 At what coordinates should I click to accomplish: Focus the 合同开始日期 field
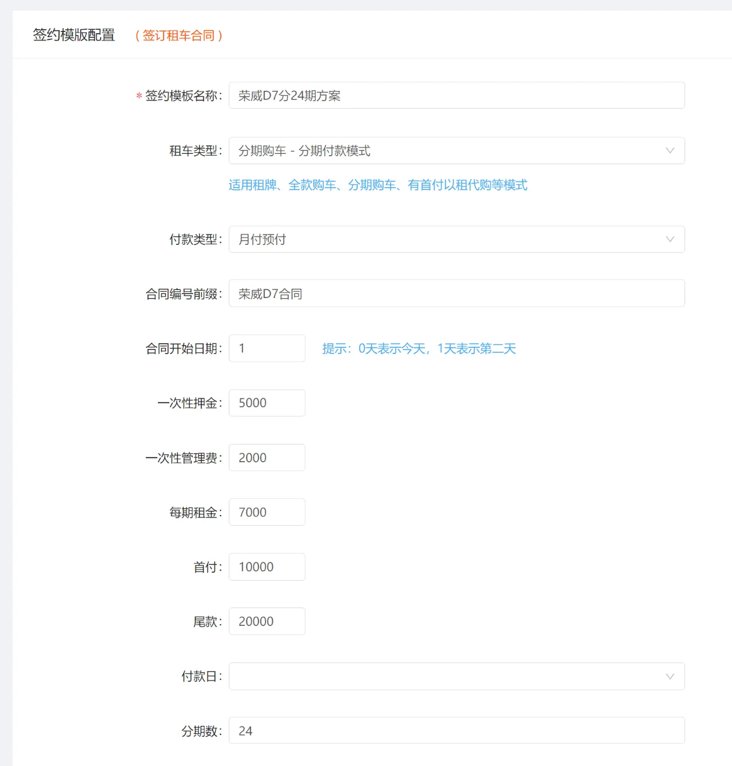pos(266,348)
